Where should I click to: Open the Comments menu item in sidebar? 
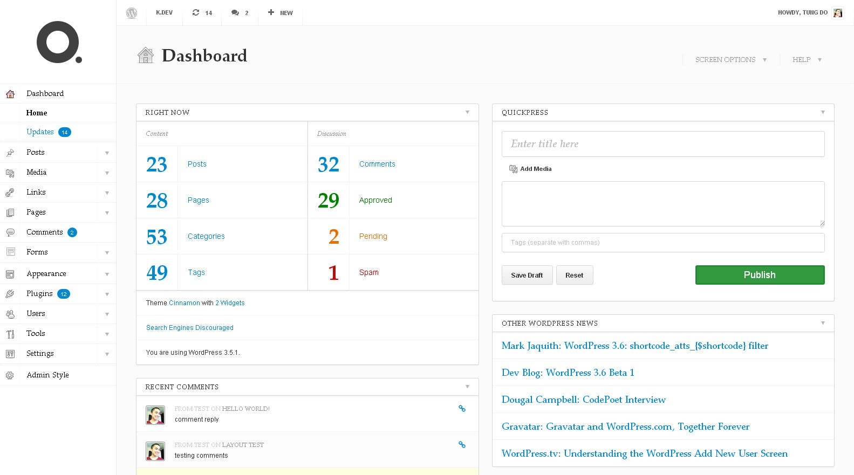pos(45,232)
